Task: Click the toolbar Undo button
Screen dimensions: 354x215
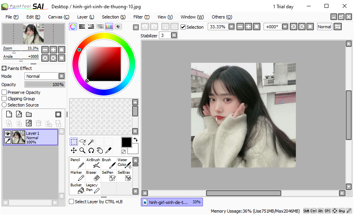Action: coord(145,27)
